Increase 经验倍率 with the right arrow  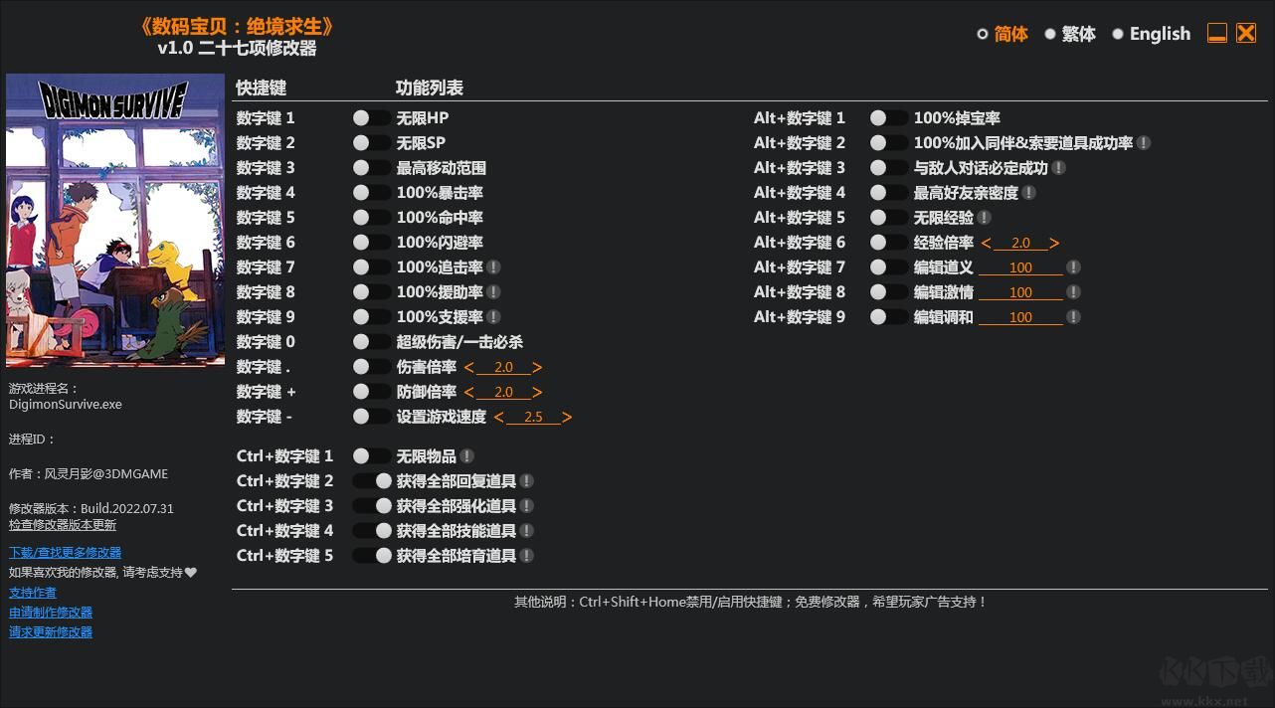(x=1053, y=242)
